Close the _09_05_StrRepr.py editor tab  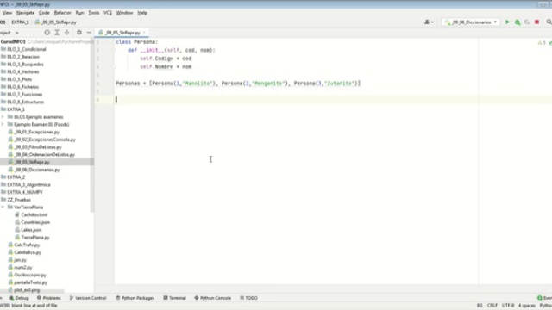(x=144, y=33)
